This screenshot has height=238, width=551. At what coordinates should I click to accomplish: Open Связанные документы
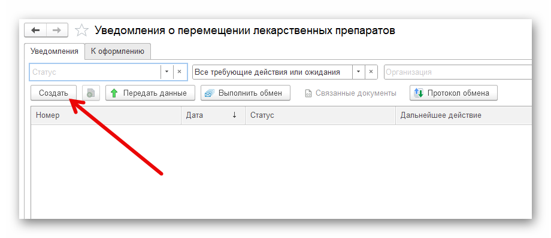tap(350, 93)
